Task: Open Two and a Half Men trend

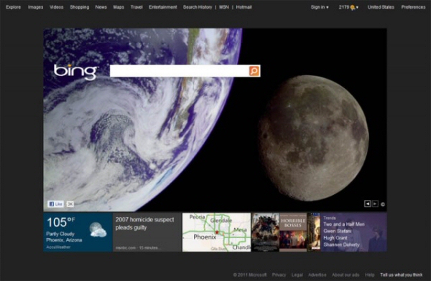Action: tap(344, 224)
